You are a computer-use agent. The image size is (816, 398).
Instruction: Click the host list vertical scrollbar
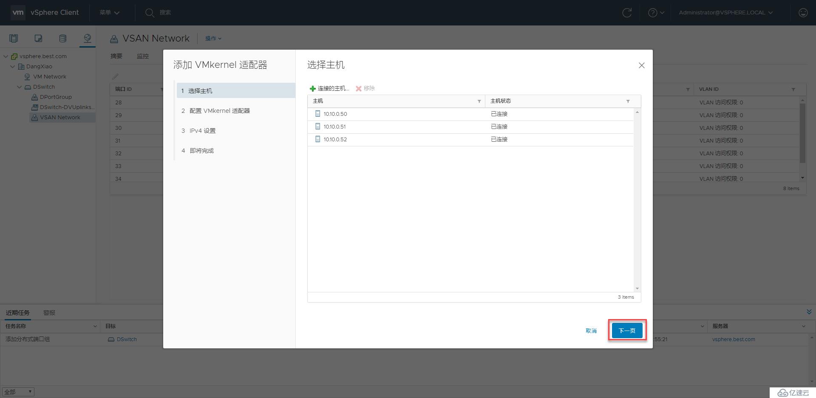[637, 199]
